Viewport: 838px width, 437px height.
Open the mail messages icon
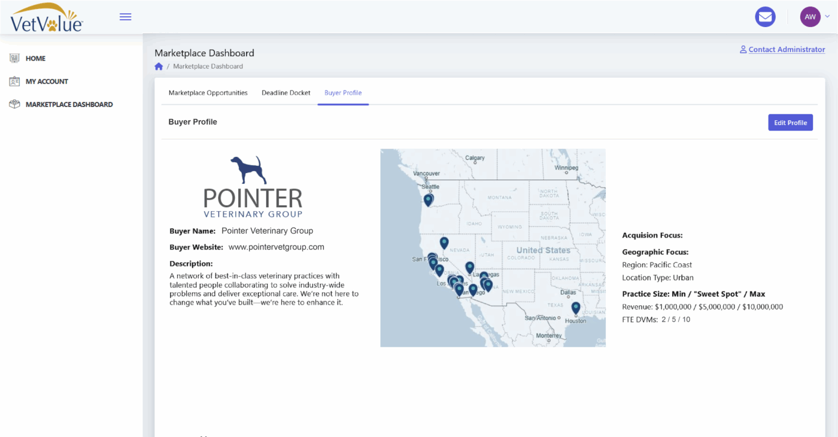click(x=765, y=17)
